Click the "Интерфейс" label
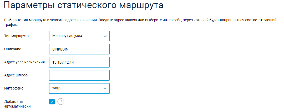 click(x=14, y=88)
